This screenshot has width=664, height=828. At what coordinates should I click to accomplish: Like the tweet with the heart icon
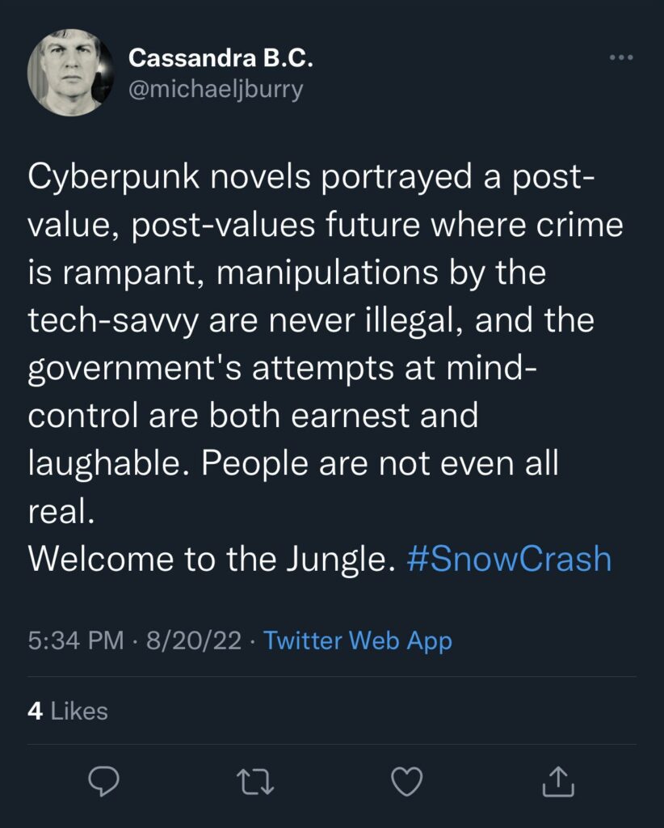click(x=406, y=782)
